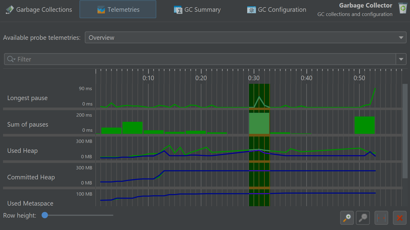Click the Garbage Collector title text
Screen dimensions: 410x230
(366, 5)
